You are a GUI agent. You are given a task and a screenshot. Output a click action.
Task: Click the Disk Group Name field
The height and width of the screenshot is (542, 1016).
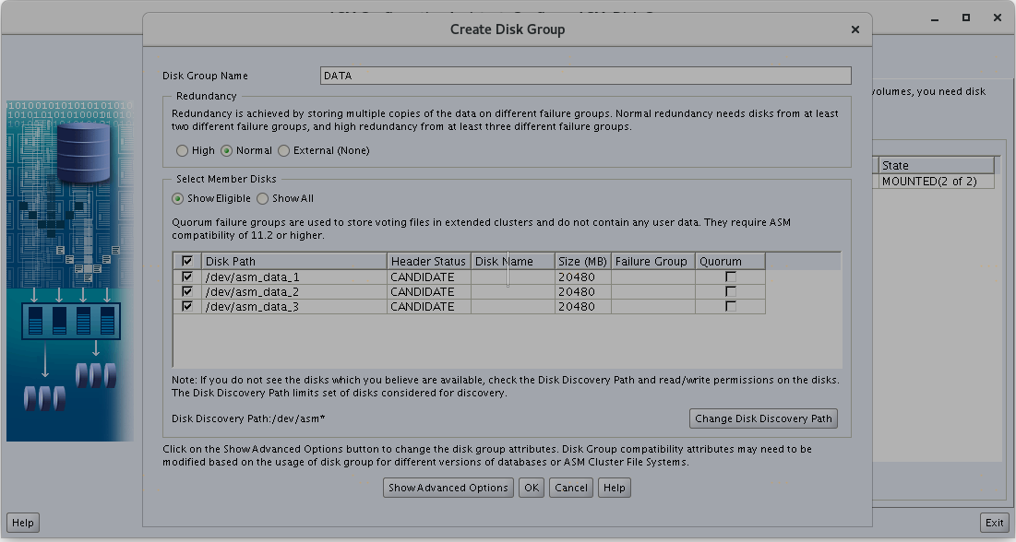point(585,76)
